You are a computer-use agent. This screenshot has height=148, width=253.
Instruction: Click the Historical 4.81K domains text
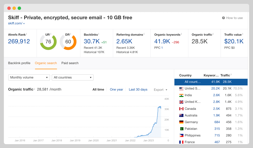tap(127, 52)
